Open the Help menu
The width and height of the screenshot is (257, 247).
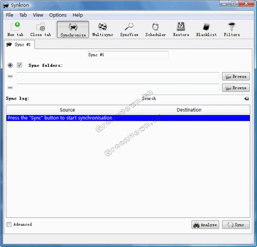[x=78, y=15]
